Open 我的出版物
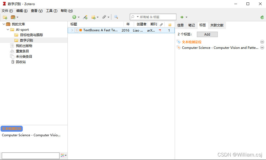The image size is (266, 160). coord(24,46)
